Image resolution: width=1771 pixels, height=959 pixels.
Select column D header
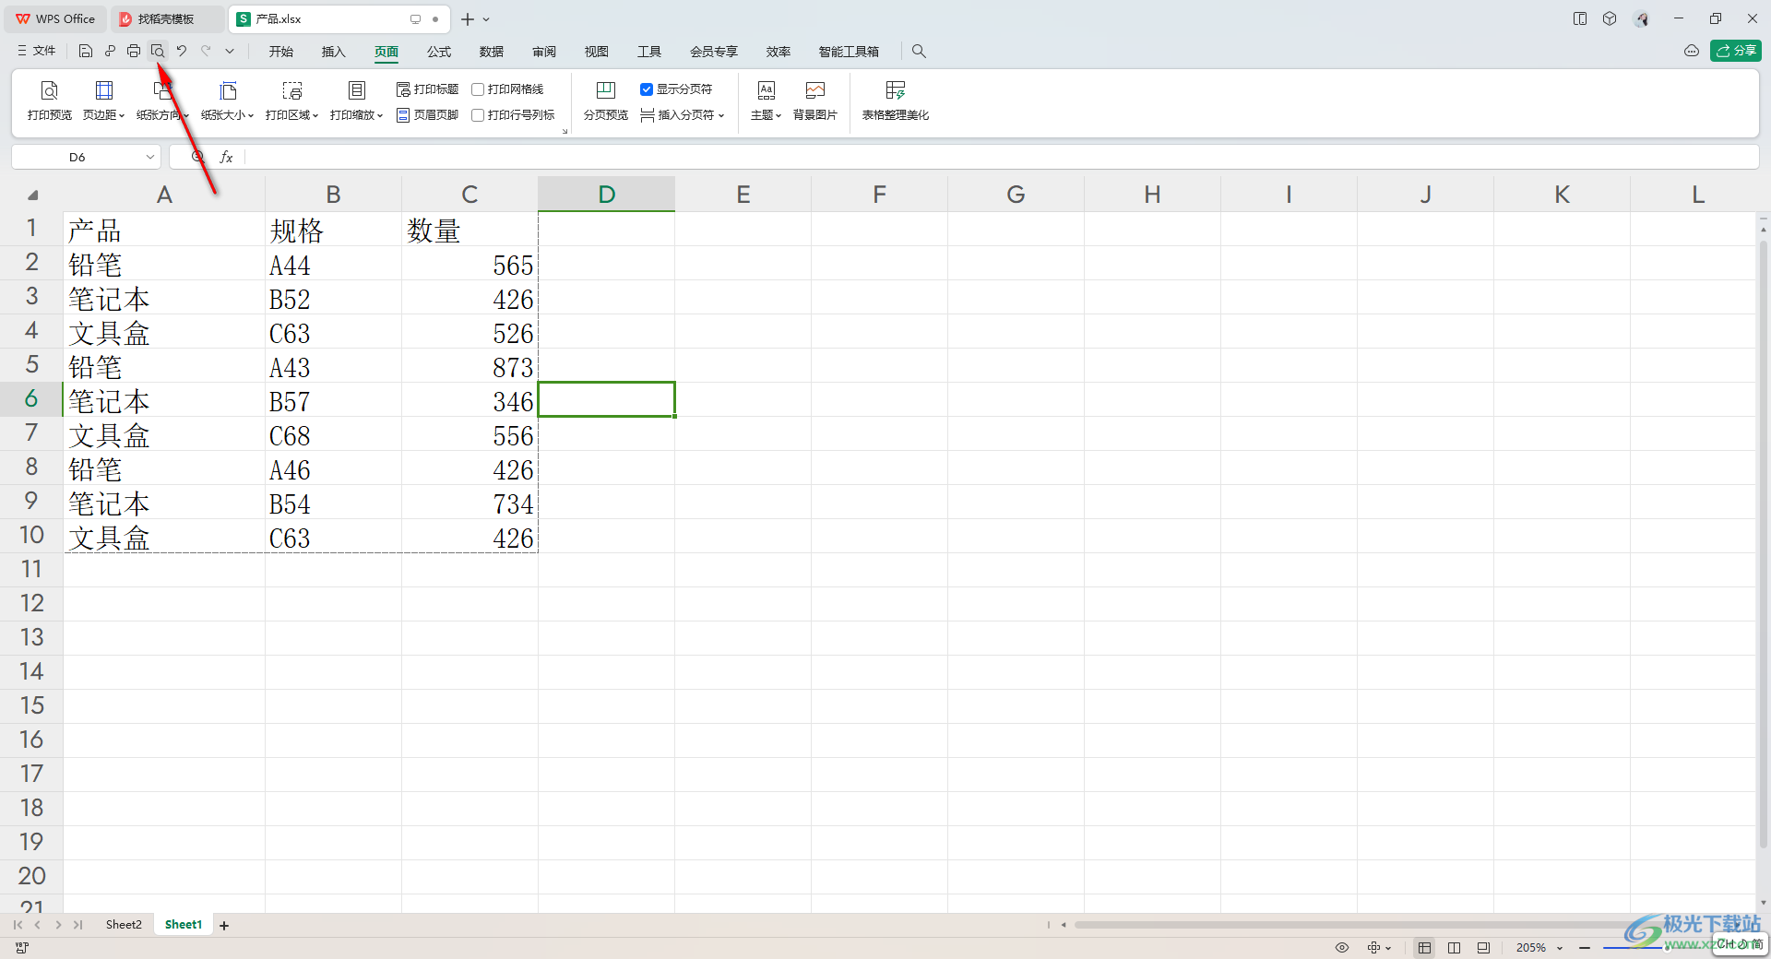(x=607, y=195)
